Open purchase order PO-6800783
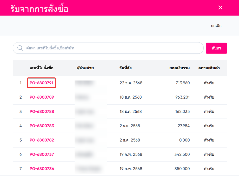Screen dimensions: 239x176 42,126
